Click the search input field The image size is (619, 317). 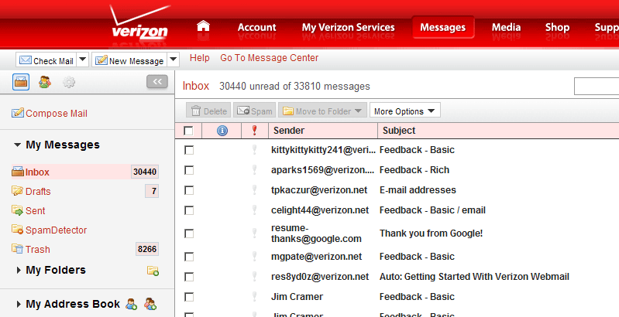pos(597,87)
